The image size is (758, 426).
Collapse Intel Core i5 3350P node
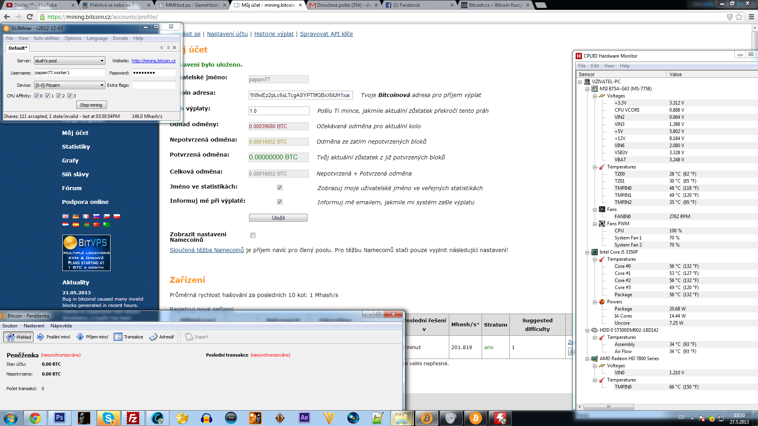587,252
